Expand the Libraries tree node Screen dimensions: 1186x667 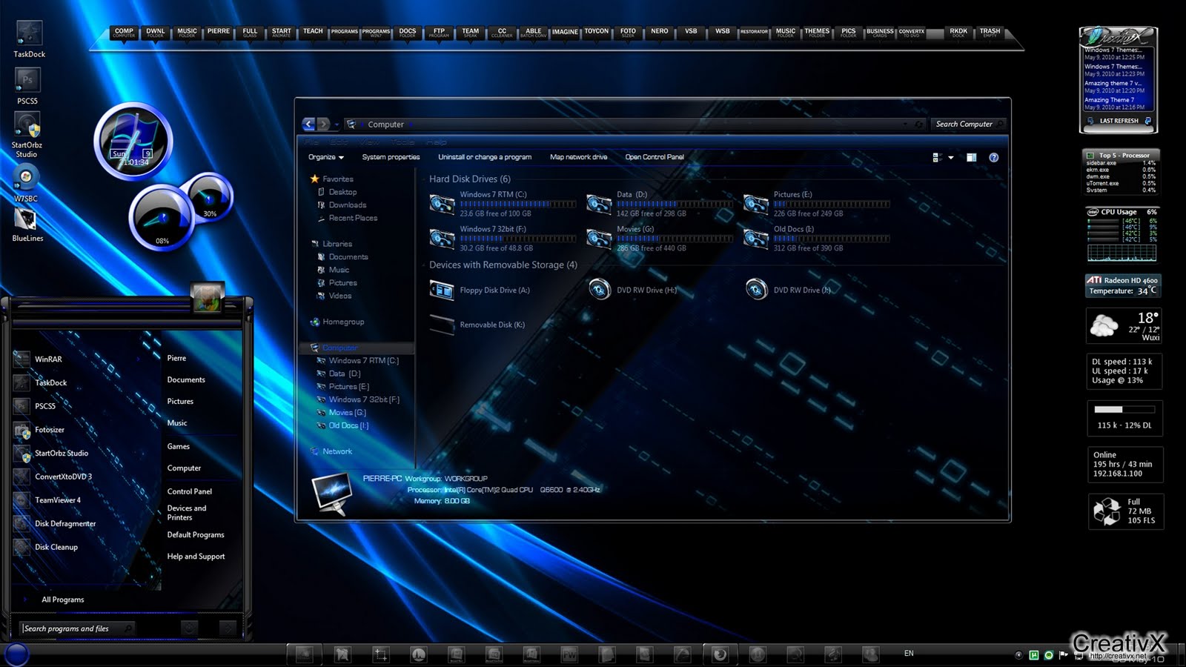331,244
